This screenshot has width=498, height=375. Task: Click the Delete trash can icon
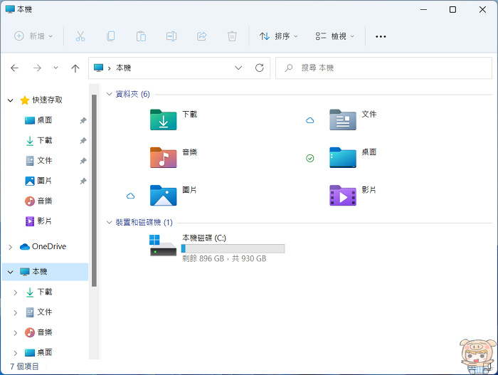pyautogui.click(x=232, y=36)
